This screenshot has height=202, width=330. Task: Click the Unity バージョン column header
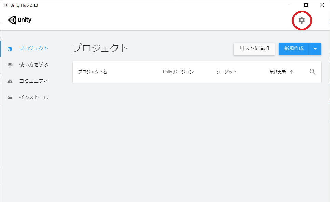[x=179, y=72]
